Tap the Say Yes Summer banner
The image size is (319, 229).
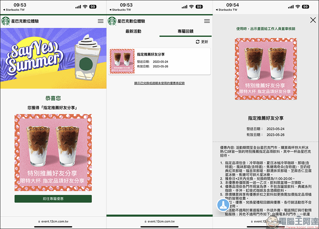(53, 58)
